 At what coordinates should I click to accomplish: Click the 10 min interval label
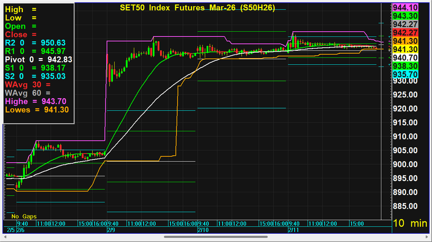point(410,224)
